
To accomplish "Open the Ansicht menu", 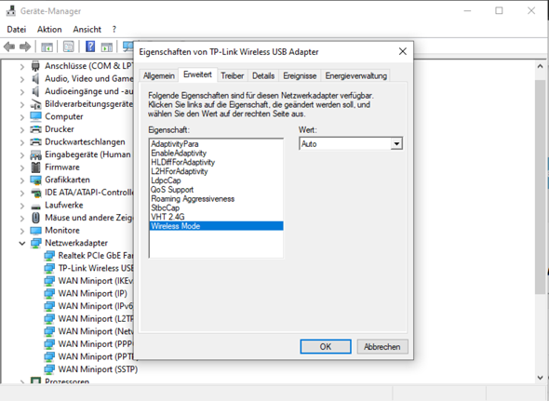I will 87,30.
